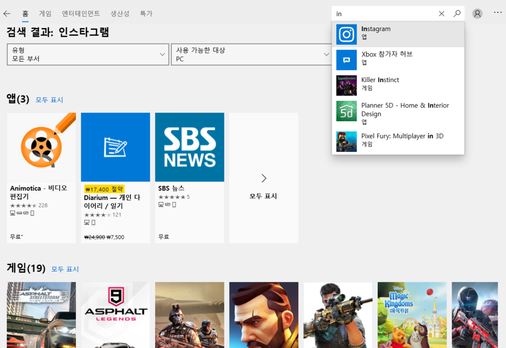
Task: Open the 특가 tab
Action: [x=146, y=14]
